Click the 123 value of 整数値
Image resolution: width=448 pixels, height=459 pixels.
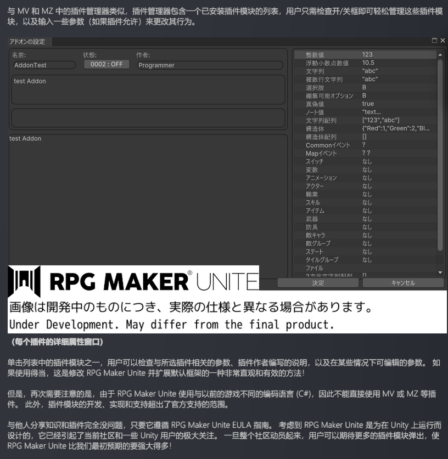pyautogui.click(x=367, y=54)
